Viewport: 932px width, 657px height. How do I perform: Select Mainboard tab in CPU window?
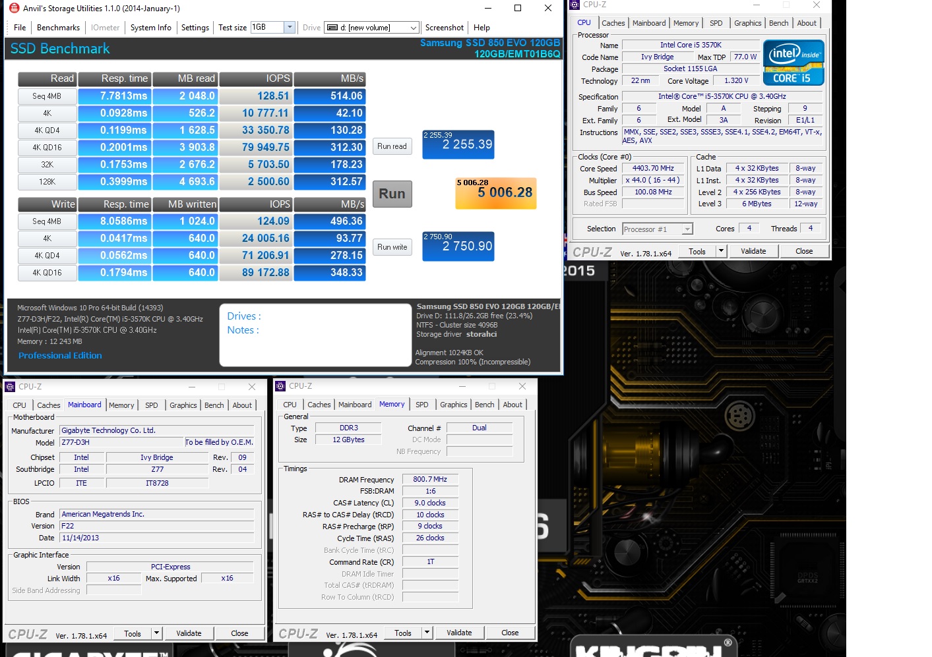(x=649, y=23)
